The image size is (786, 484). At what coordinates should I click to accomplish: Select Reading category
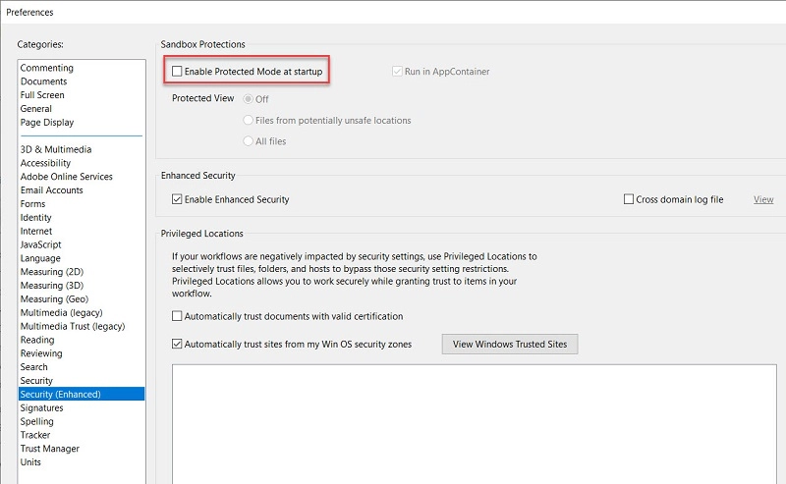point(37,340)
